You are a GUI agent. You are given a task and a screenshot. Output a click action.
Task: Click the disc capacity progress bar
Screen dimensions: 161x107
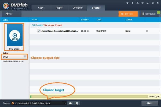(x=89, y=97)
